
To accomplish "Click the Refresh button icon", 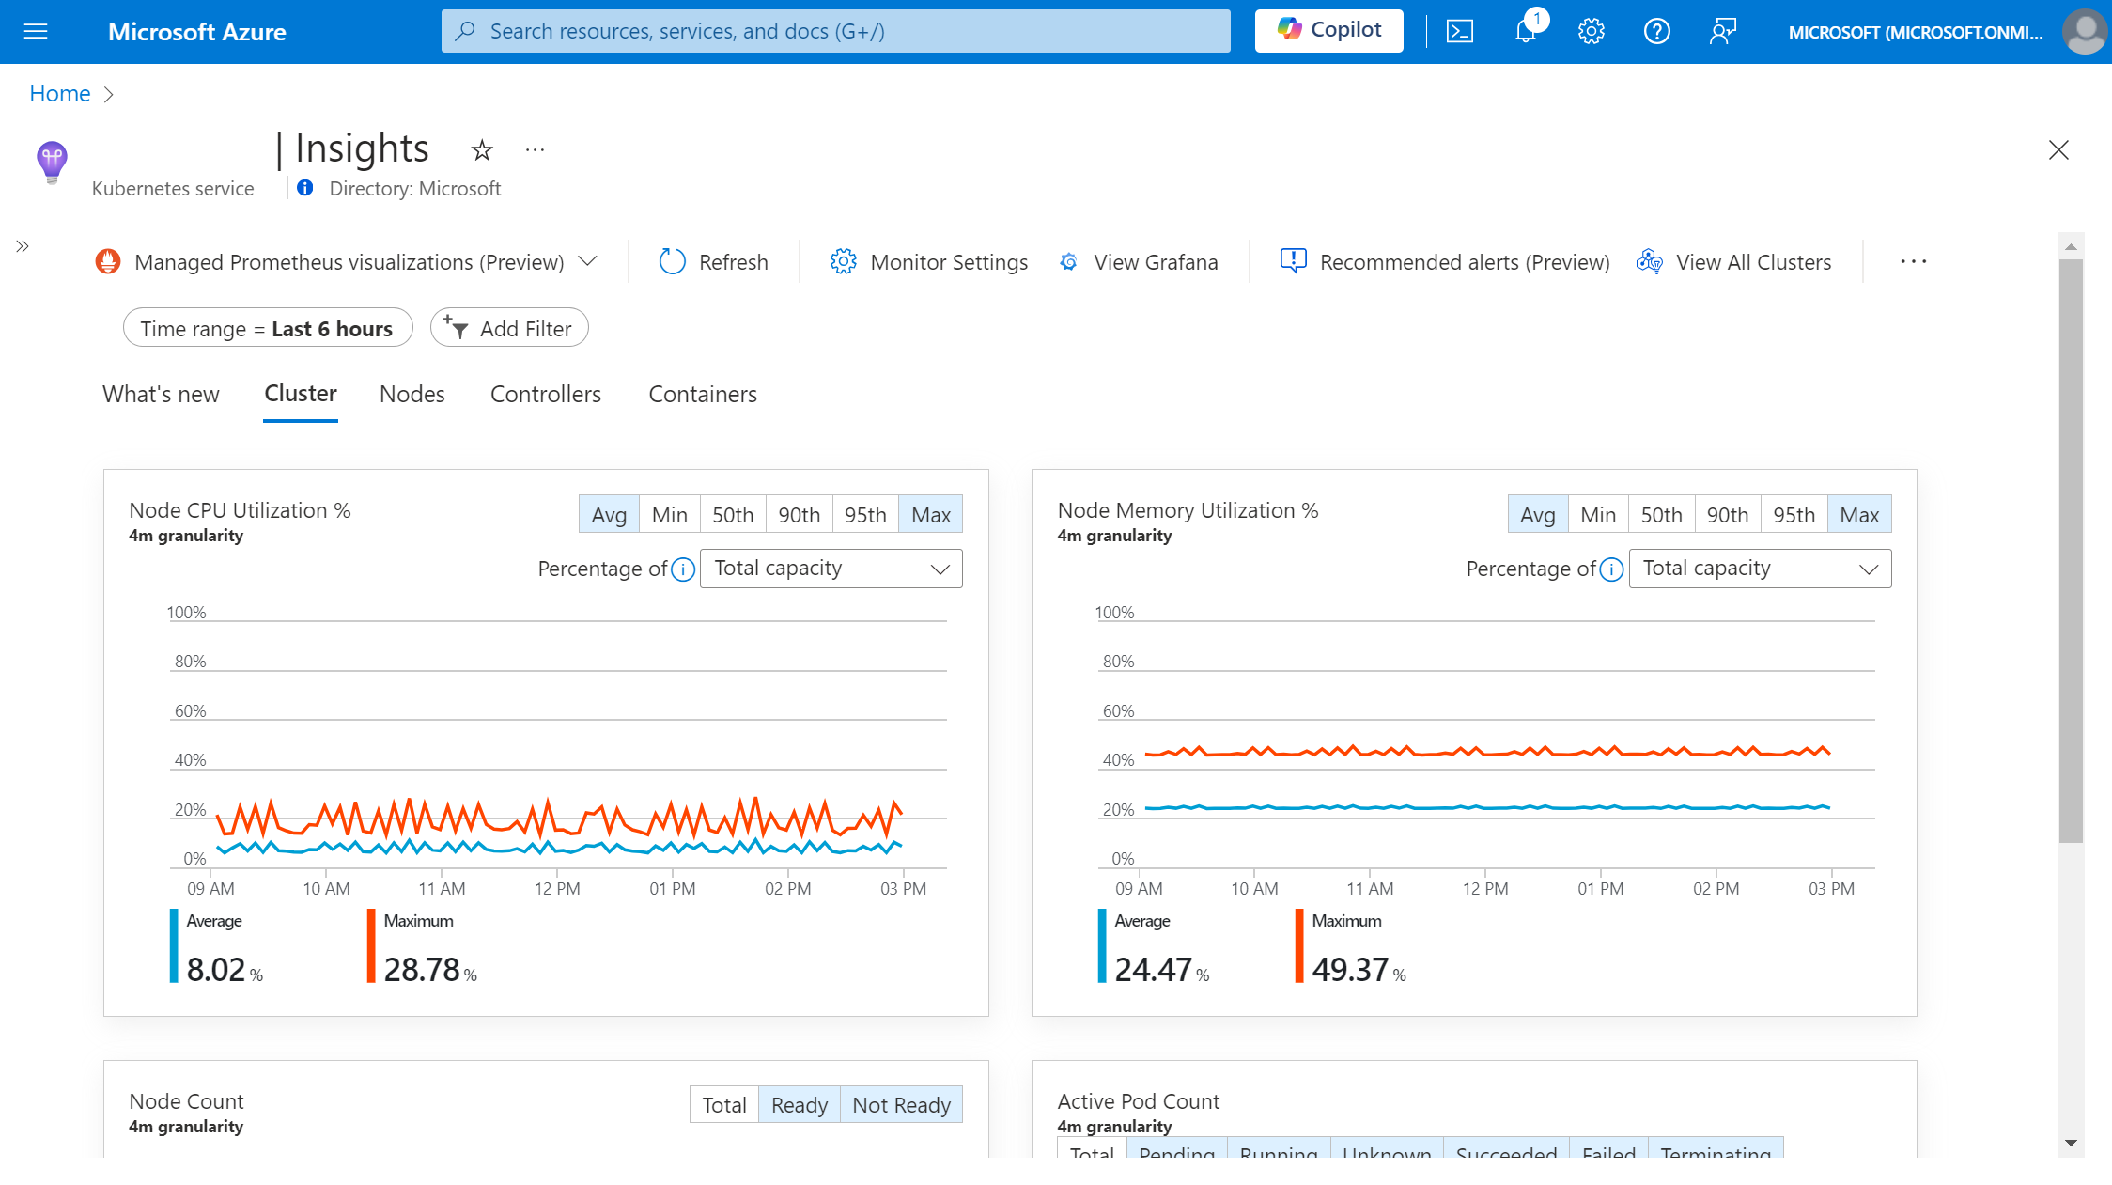I will pyautogui.click(x=672, y=261).
